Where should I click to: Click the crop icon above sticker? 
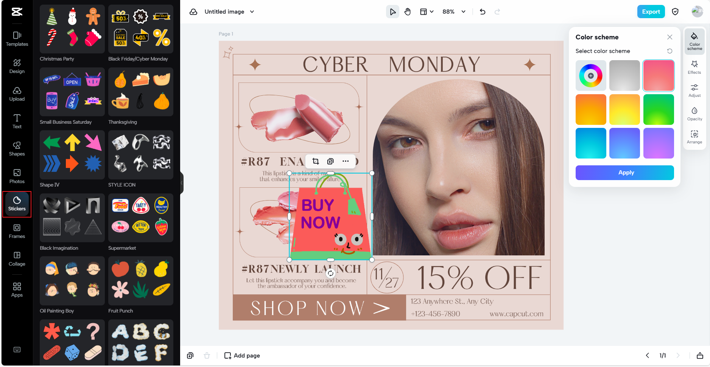[315, 162]
